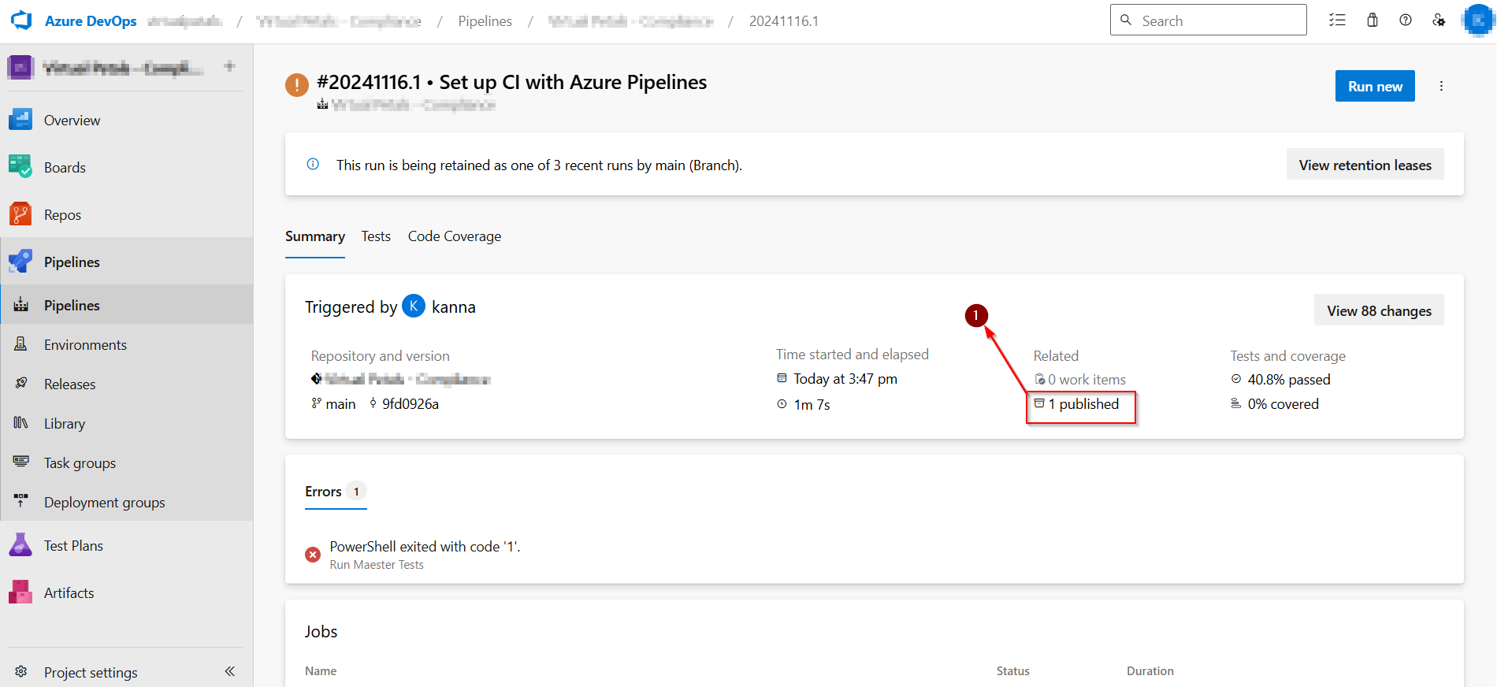This screenshot has width=1497, height=687.
Task: Open Artifacts from the sidebar
Action: click(69, 592)
